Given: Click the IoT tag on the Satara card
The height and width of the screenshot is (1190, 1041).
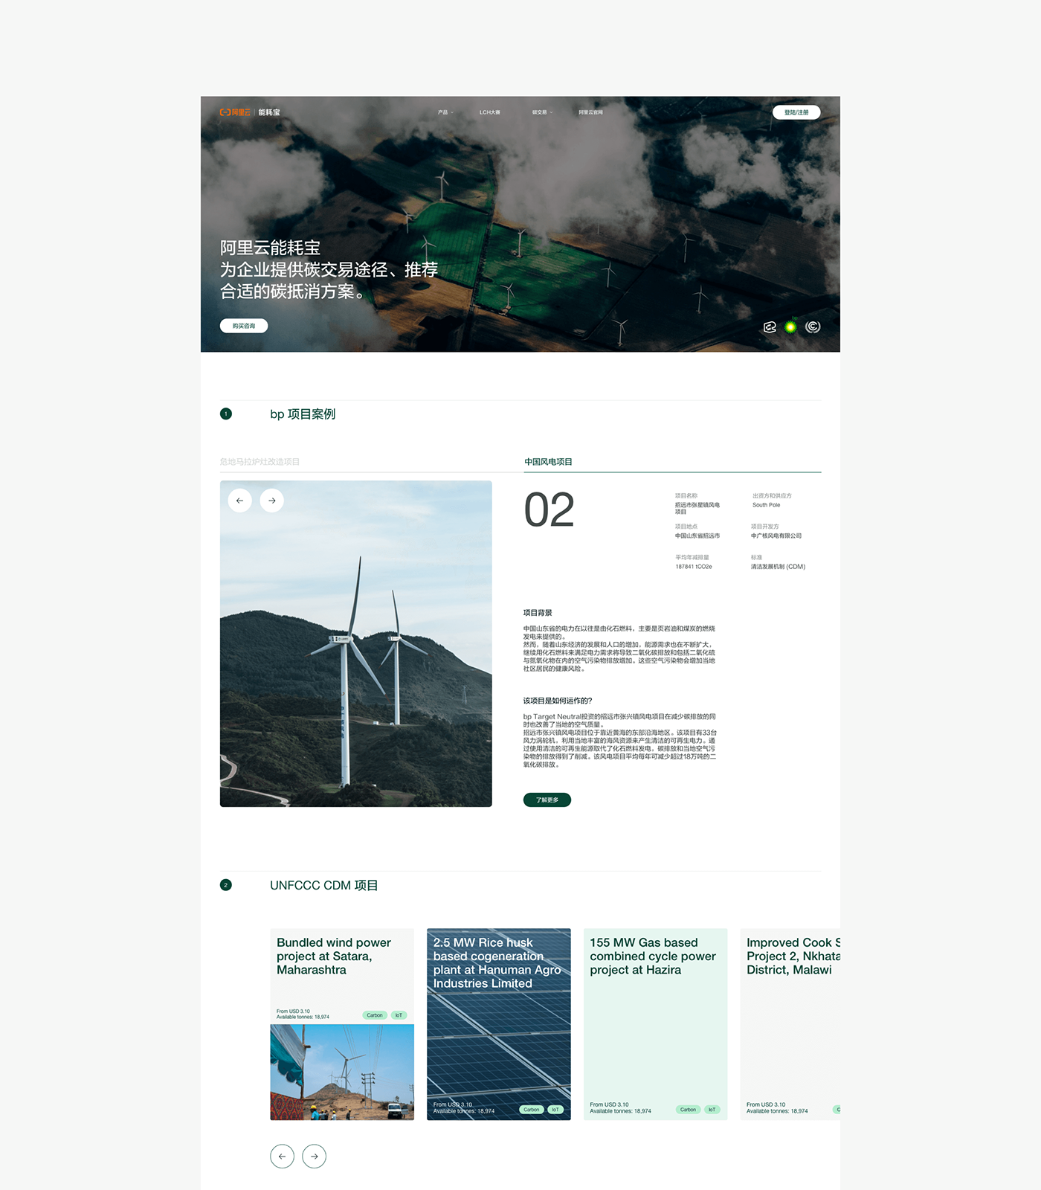Looking at the screenshot, I should pyautogui.click(x=399, y=1015).
